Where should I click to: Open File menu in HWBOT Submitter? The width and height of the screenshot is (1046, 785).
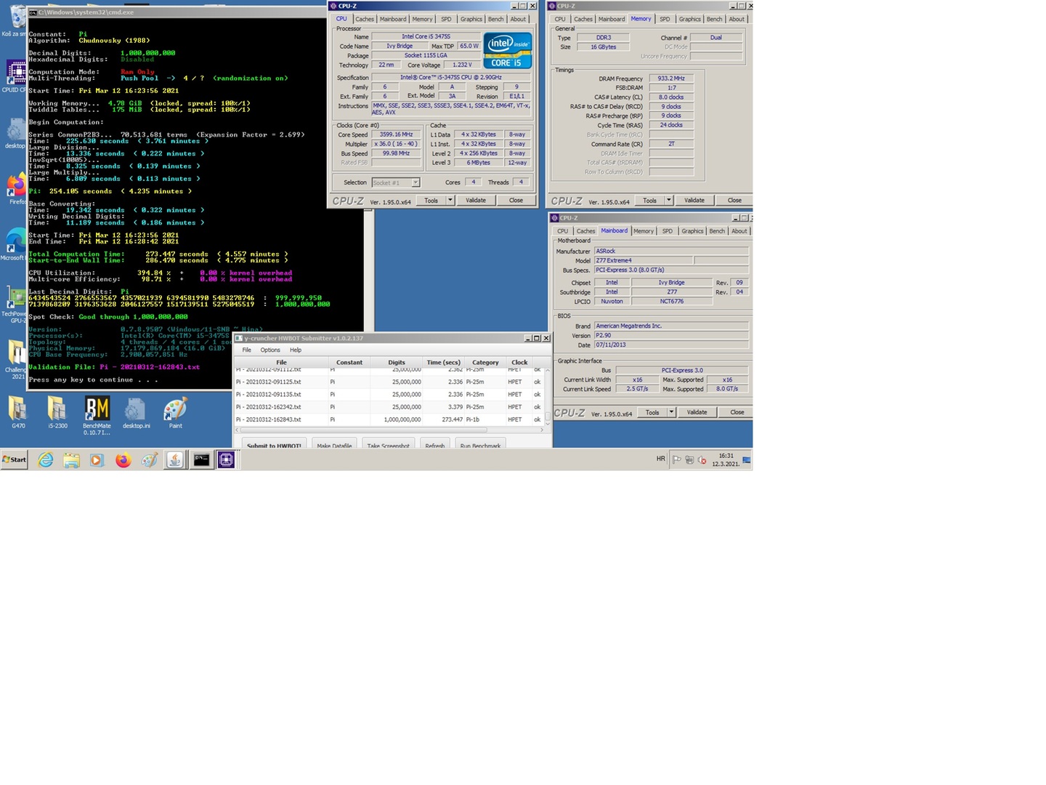[x=247, y=350]
